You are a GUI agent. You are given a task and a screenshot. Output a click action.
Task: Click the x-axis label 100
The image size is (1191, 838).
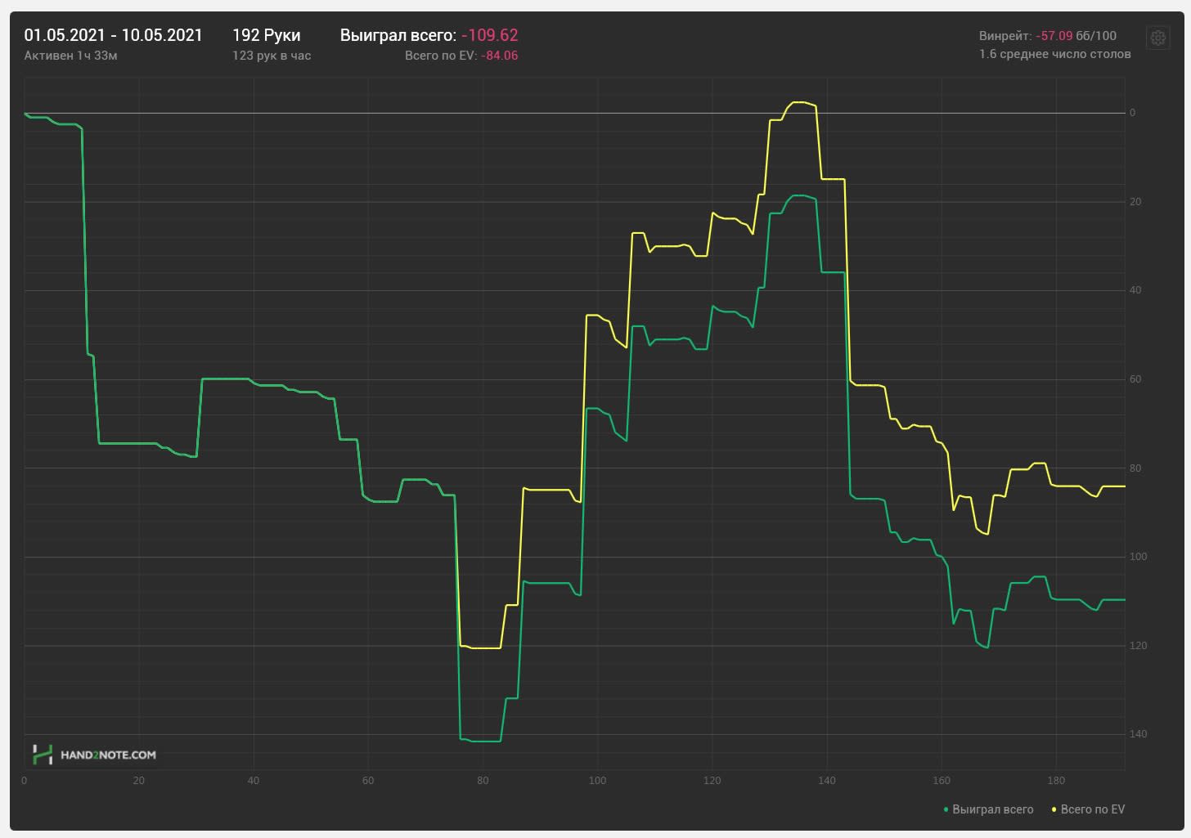tap(597, 781)
